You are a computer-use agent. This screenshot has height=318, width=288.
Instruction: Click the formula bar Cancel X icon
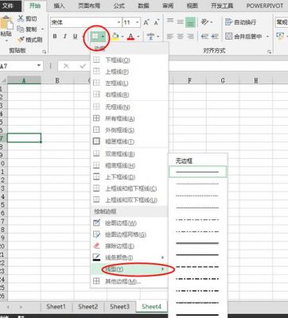click(66, 66)
